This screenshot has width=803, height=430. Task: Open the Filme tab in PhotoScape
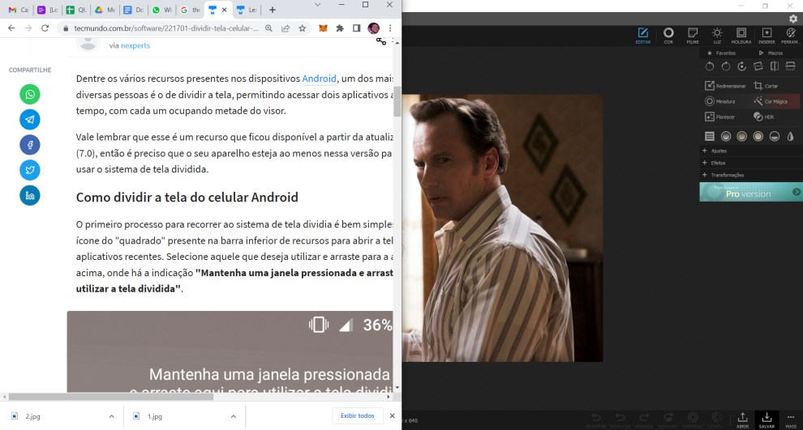coord(693,36)
